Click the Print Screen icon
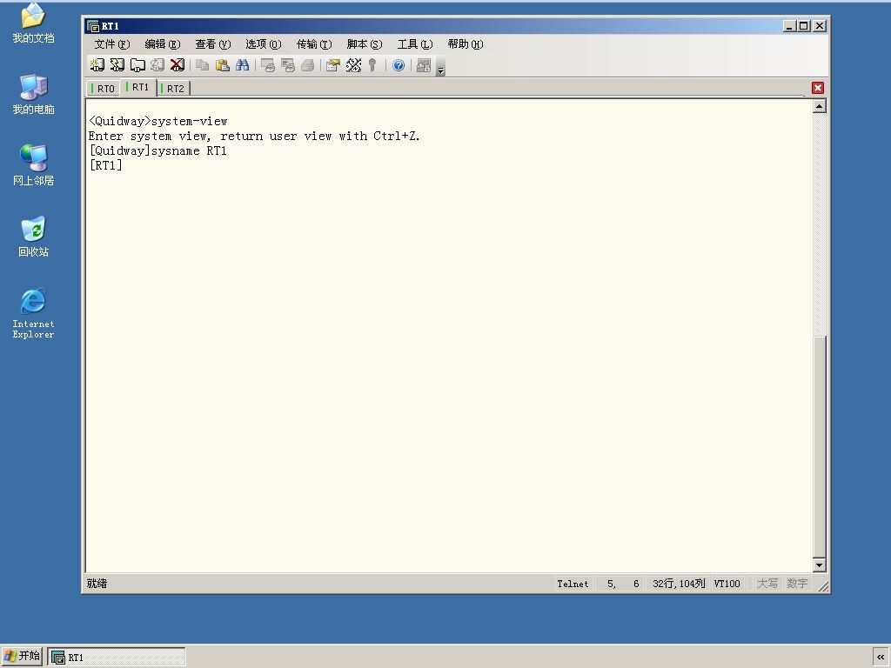This screenshot has width=891, height=668. [268, 65]
